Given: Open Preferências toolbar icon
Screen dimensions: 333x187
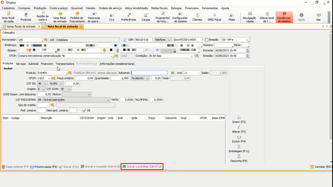Looking at the screenshot, I should pyautogui.click(x=129, y=17).
